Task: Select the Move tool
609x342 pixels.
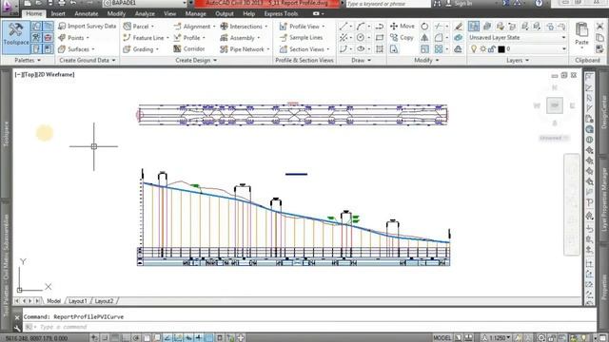Action: (x=403, y=26)
